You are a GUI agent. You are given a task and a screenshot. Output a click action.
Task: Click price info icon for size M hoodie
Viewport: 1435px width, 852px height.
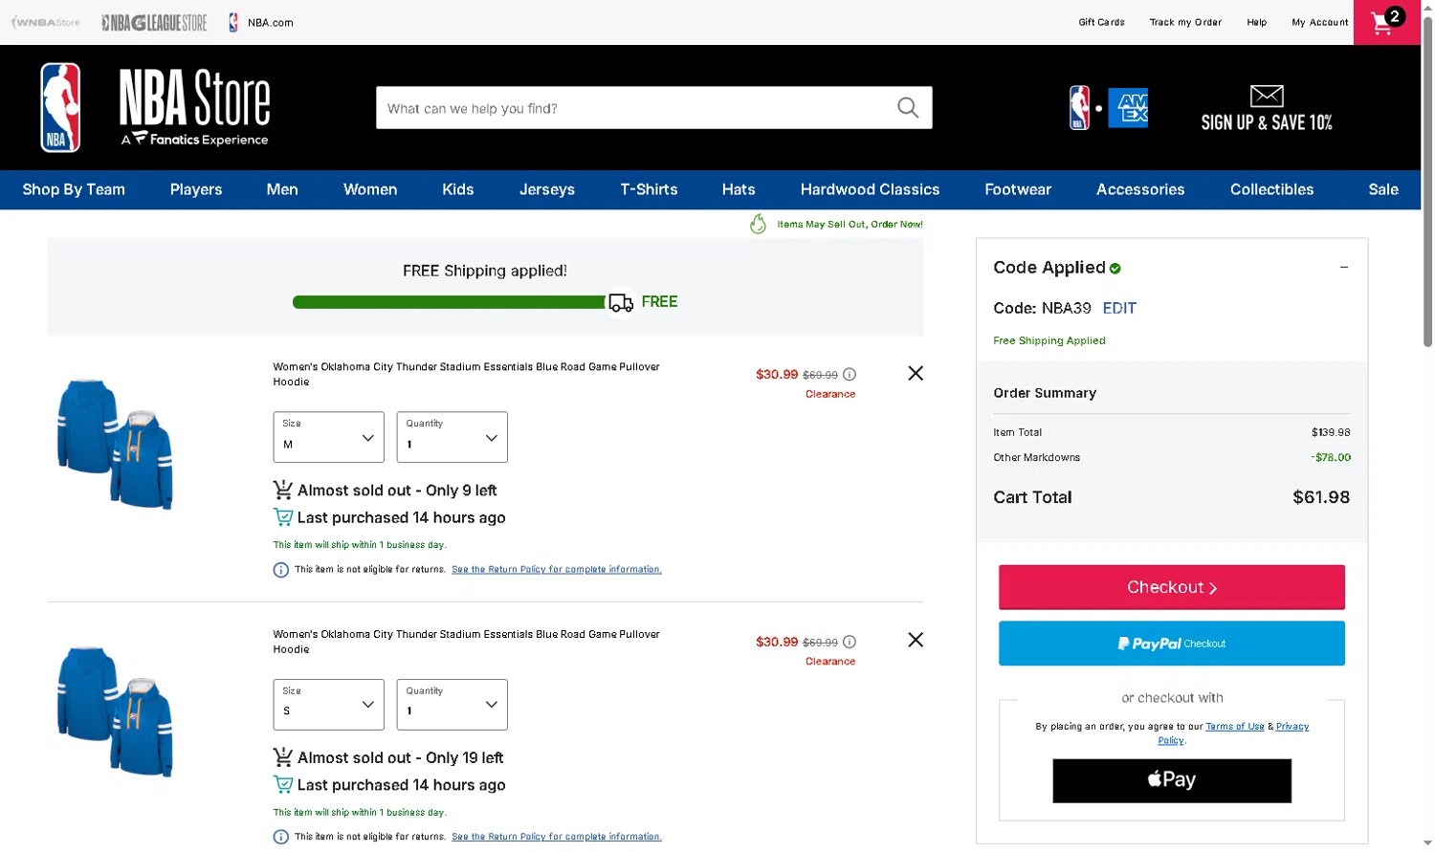click(x=850, y=375)
